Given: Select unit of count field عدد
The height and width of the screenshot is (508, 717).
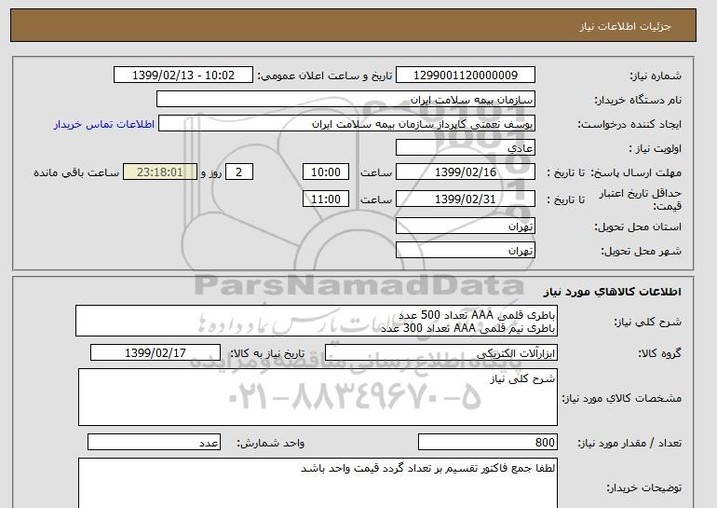Looking at the screenshot, I should click(x=154, y=443).
